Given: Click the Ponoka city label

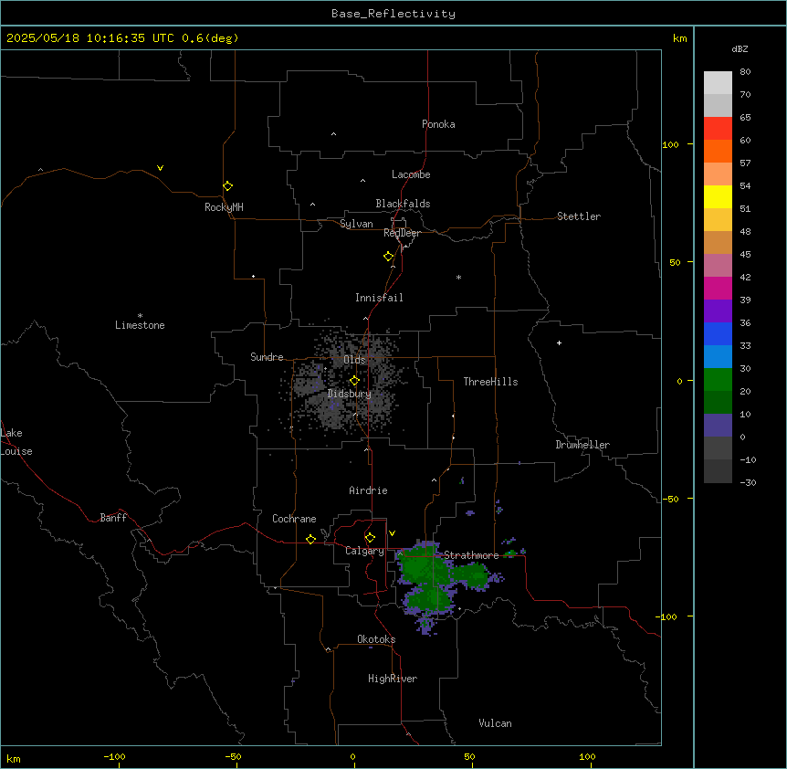Looking at the screenshot, I should (x=438, y=124).
